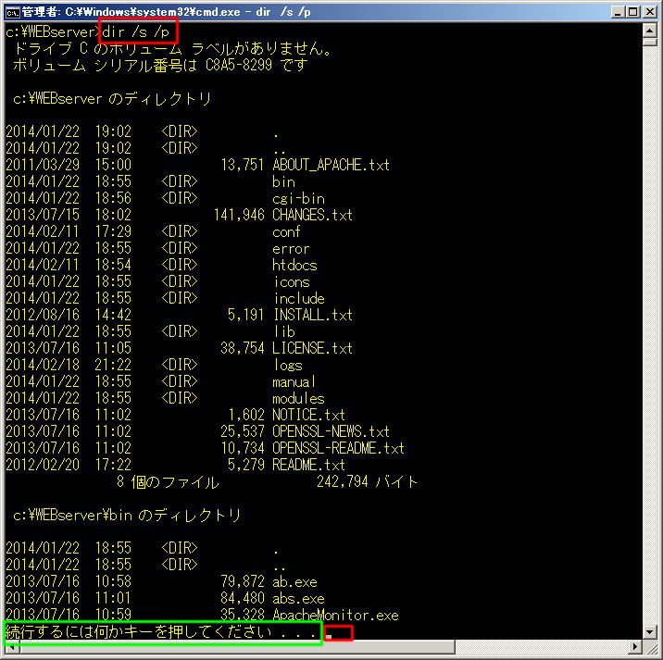The height and width of the screenshot is (660, 663).
Task: Click the file name NOTICE.txt
Action: tap(308, 415)
